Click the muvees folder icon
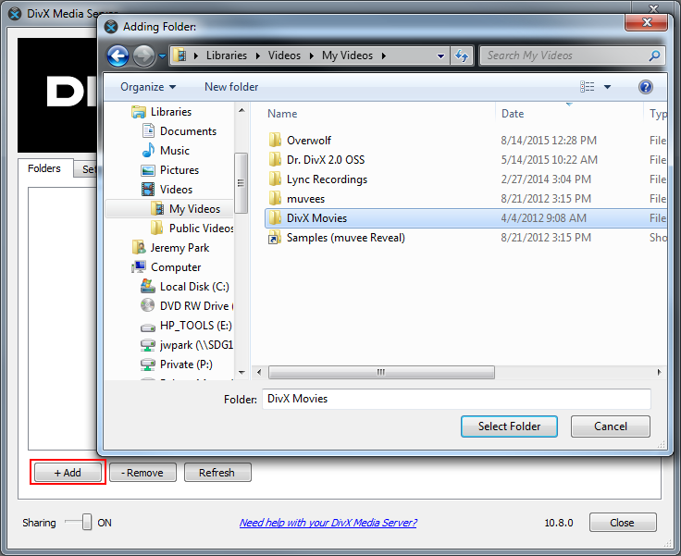The width and height of the screenshot is (681, 556). (x=275, y=199)
